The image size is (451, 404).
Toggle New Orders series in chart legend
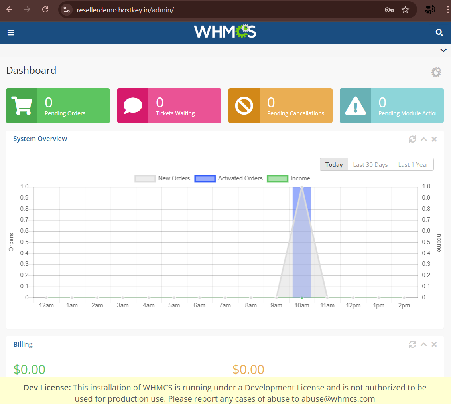coord(163,178)
